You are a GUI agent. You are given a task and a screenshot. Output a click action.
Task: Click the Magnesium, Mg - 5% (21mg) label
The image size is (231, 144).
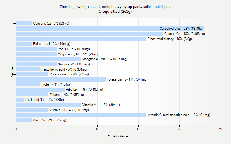(78, 54)
